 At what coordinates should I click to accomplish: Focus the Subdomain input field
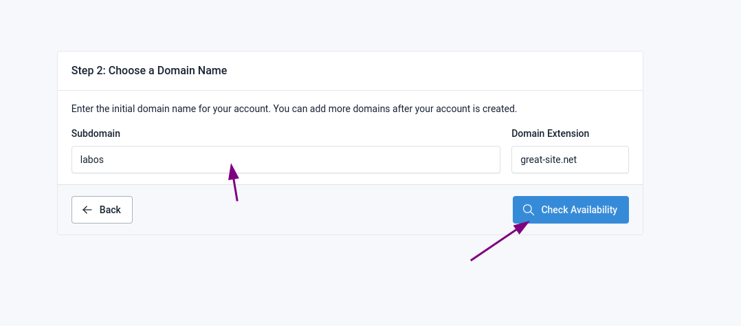[x=285, y=160]
